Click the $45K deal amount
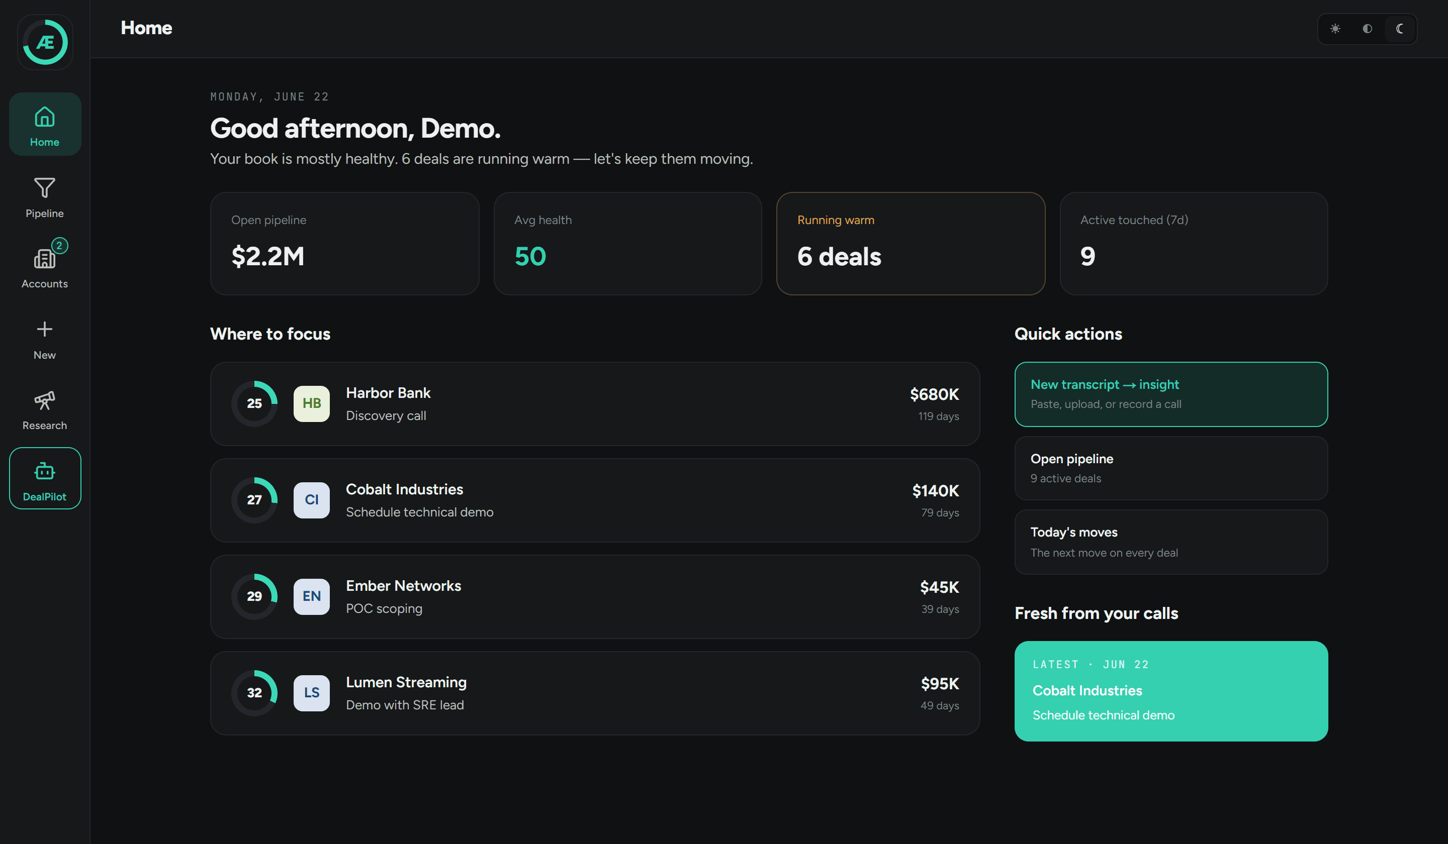The height and width of the screenshot is (844, 1448). pyautogui.click(x=940, y=587)
